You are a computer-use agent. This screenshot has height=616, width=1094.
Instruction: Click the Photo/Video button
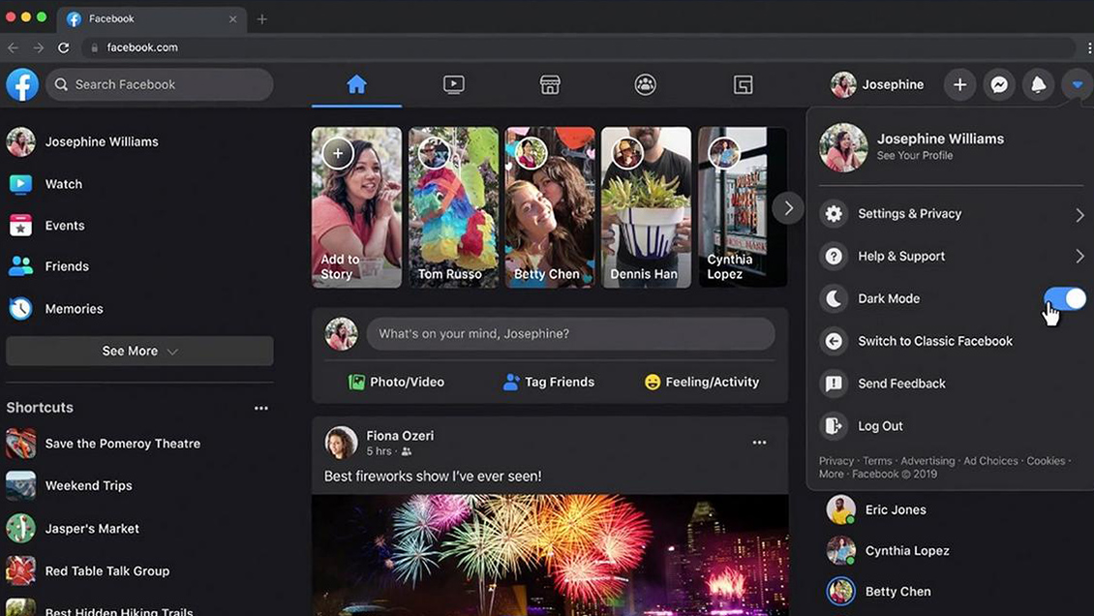pos(396,383)
